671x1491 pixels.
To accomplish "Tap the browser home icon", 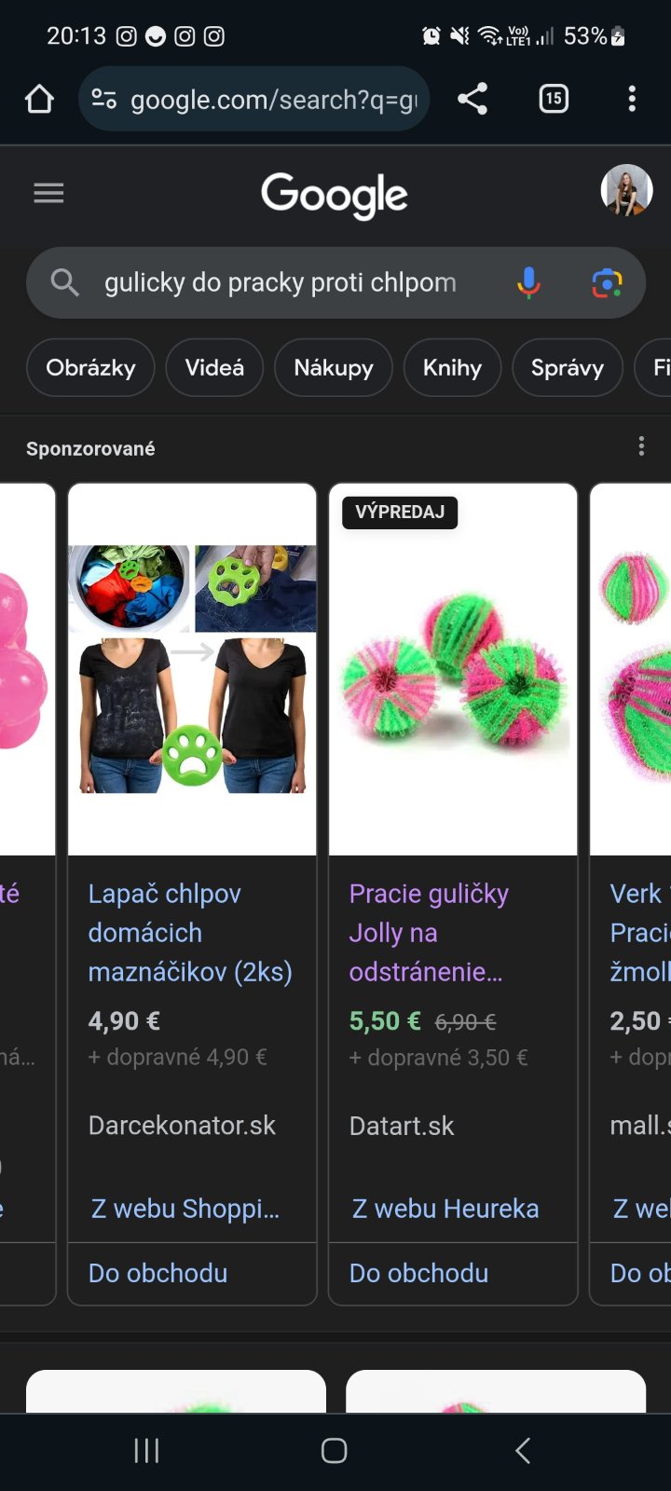I will coord(39,99).
